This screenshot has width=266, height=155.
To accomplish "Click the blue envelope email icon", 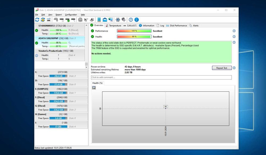I will click(x=105, y=20).
